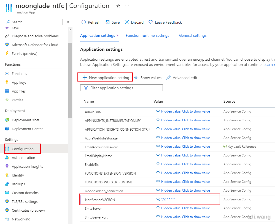The width and height of the screenshot is (275, 224).
Task: Reveal the AdminEmail hidden value
Action: coord(183,111)
